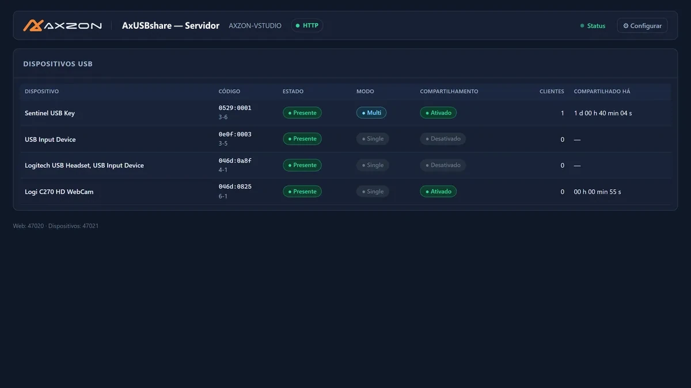Click the code 0529:0001
The image size is (691, 388).
(x=235, y=108)
